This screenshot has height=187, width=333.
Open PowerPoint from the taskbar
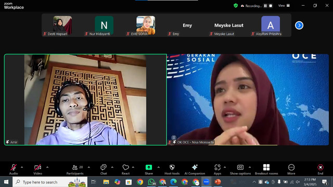[x=217, y=182]
